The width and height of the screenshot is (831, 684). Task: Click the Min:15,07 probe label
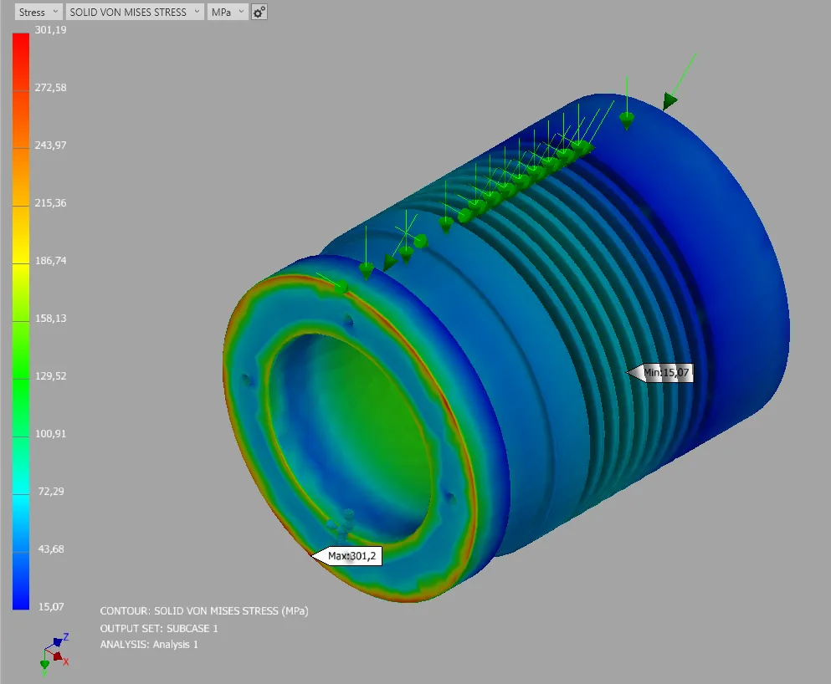[x=660, y=372]
